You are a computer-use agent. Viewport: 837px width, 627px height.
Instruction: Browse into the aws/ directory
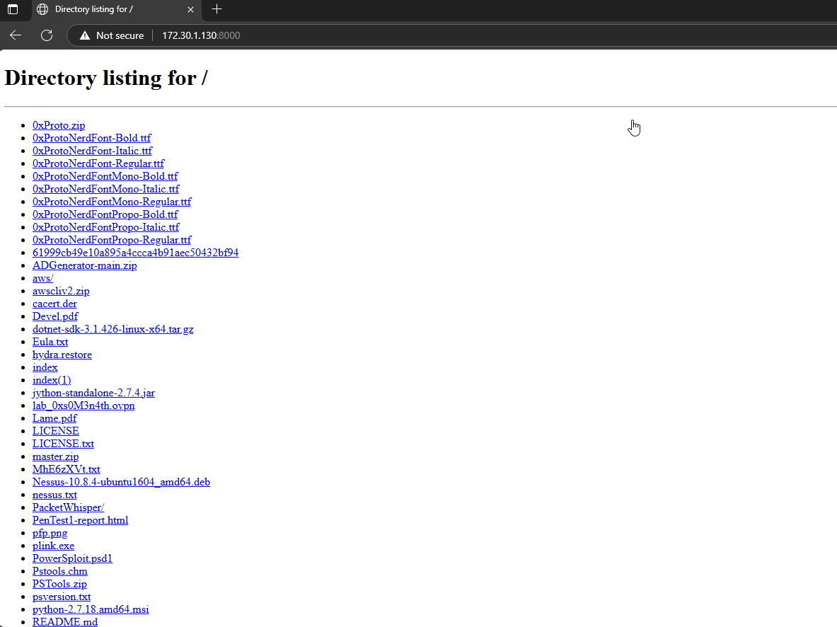[42, 278]
